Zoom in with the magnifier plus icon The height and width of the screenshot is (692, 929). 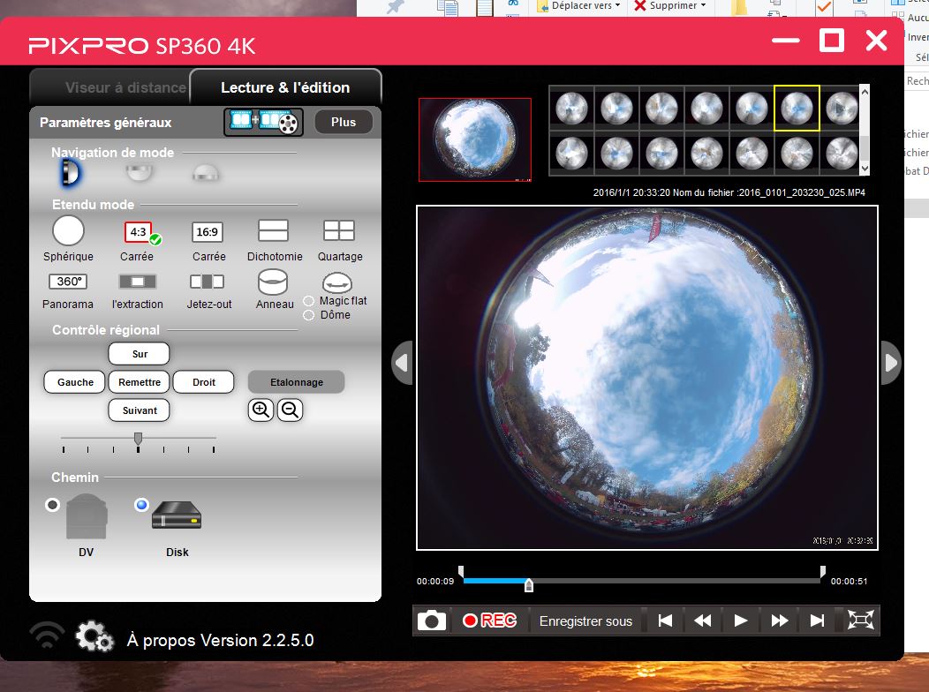(261, 410)
